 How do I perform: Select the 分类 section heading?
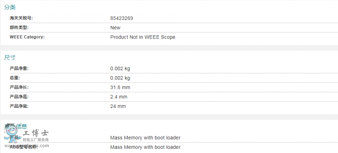10,7
